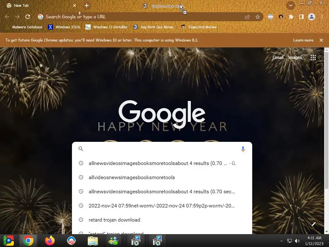Select suggestion 'retard trojan download' without quotation marks
The width and height of the screenshot is (329, 247).
(x=162, y=220)
